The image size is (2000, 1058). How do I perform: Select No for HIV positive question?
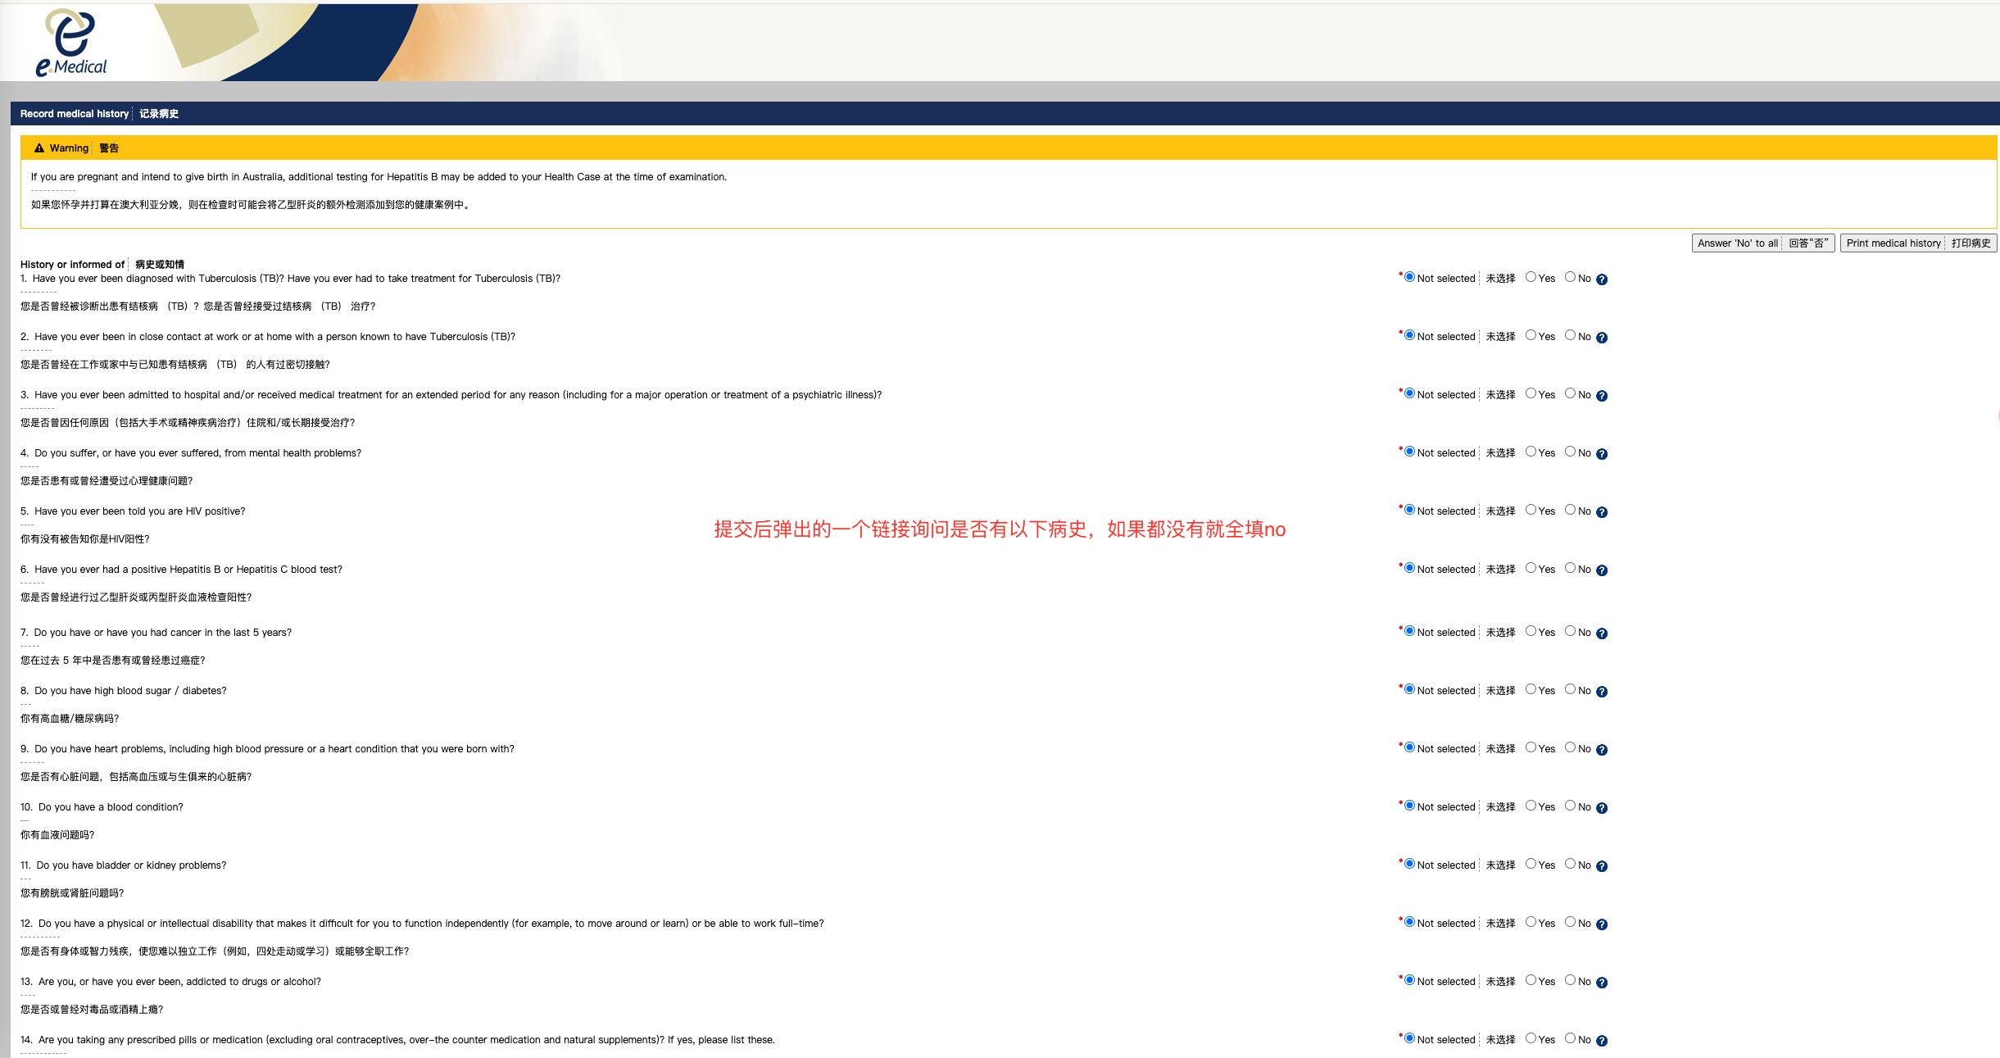[x=1570, y=510]
